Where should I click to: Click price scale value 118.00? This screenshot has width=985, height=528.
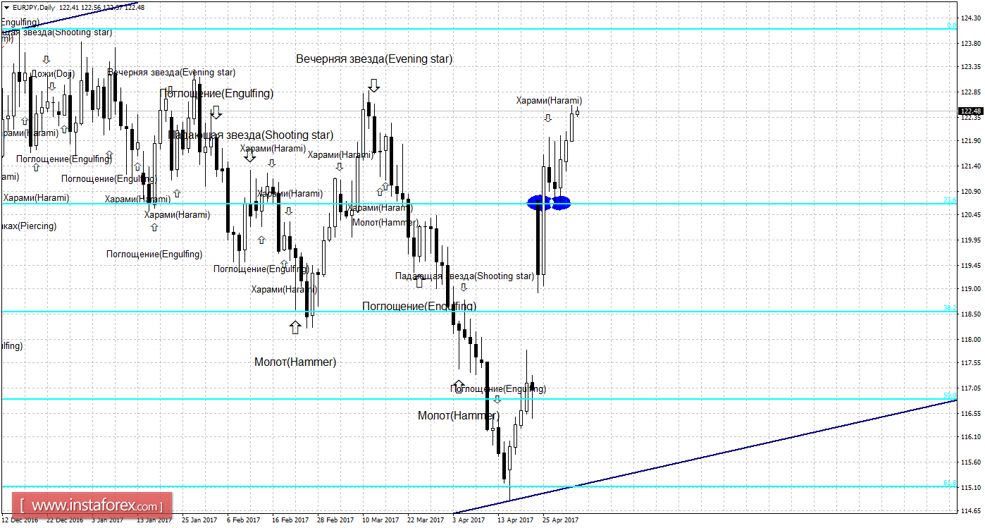tap(972, 339)
